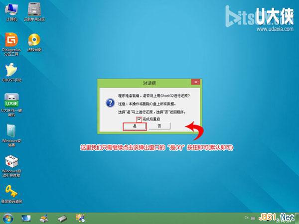299x224 pixels.
Task: Click the CN language indicator in tray
Action: pos(247,218)
